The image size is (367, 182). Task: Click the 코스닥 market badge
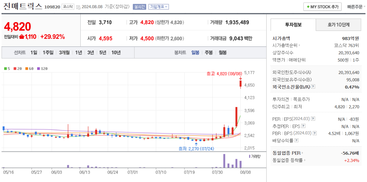[68, 7]
